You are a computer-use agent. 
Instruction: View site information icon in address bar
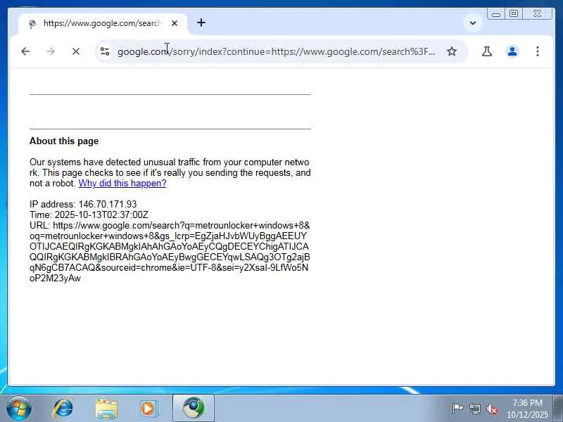point(105,51)
